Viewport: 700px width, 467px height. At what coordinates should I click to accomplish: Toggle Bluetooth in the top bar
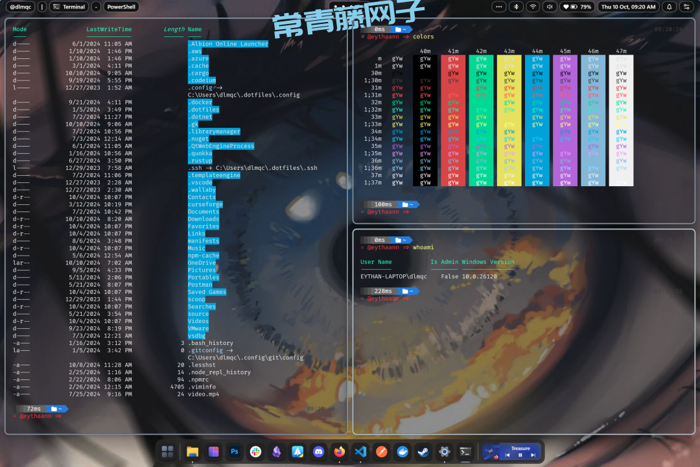516,7
